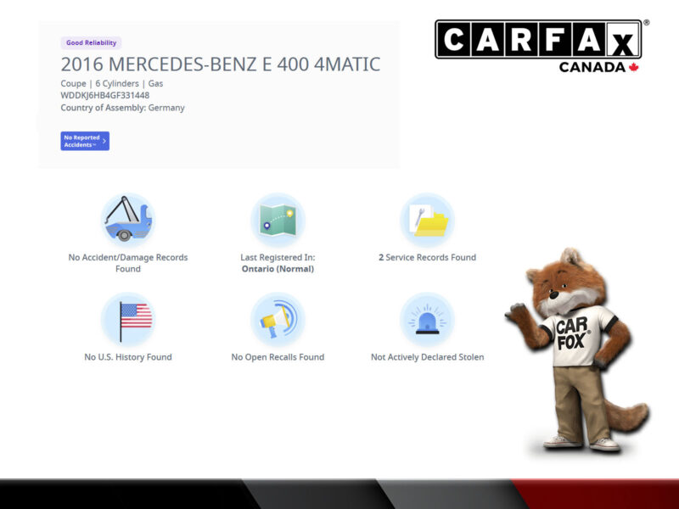This screenshot has height=509, width=679.
Task: Click the red maple leaf beside CANADA
Action: click(634, 67)
